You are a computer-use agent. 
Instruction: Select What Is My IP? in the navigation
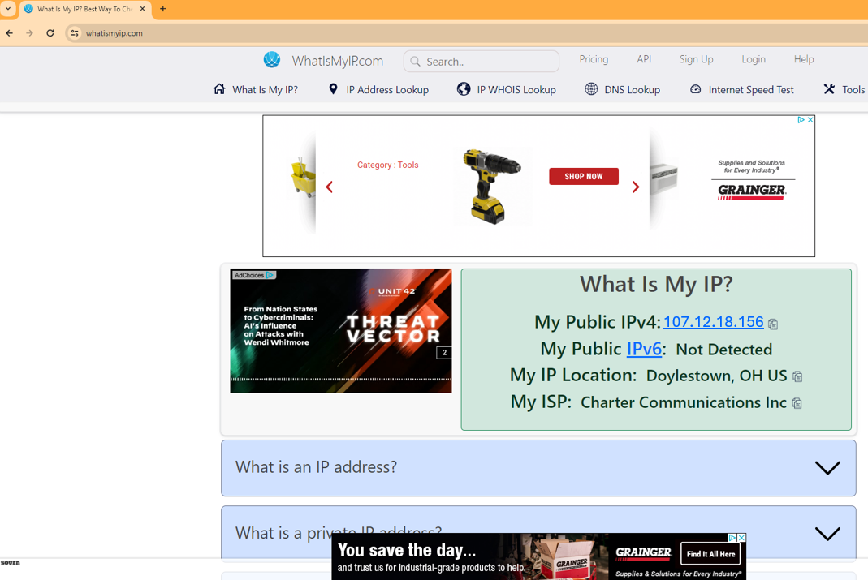click(x=266, y=89)
